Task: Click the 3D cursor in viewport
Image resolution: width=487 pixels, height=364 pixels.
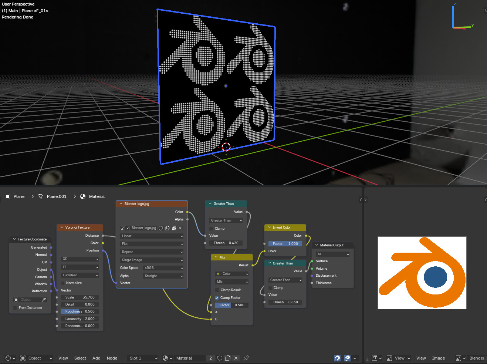Action: [x=226, y=147]
